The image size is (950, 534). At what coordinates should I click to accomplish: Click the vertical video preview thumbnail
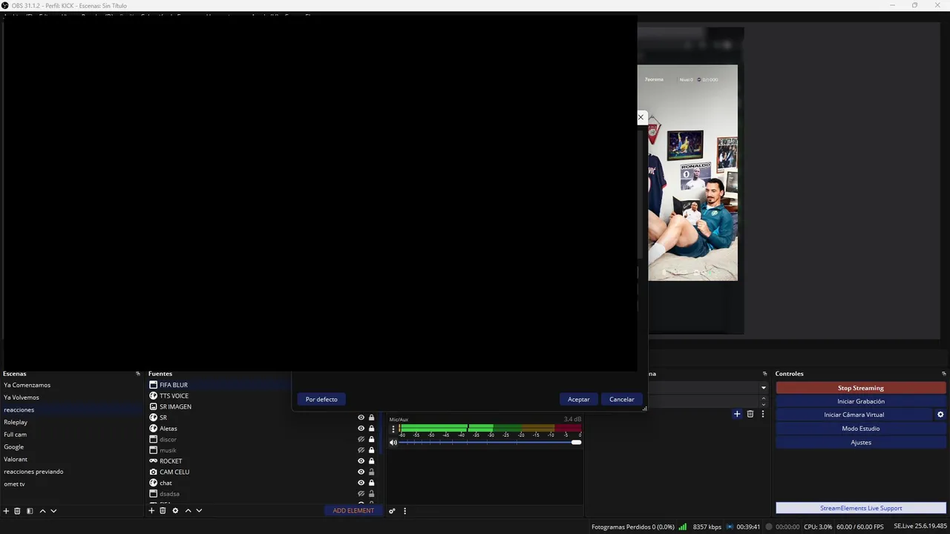(692, 173)
